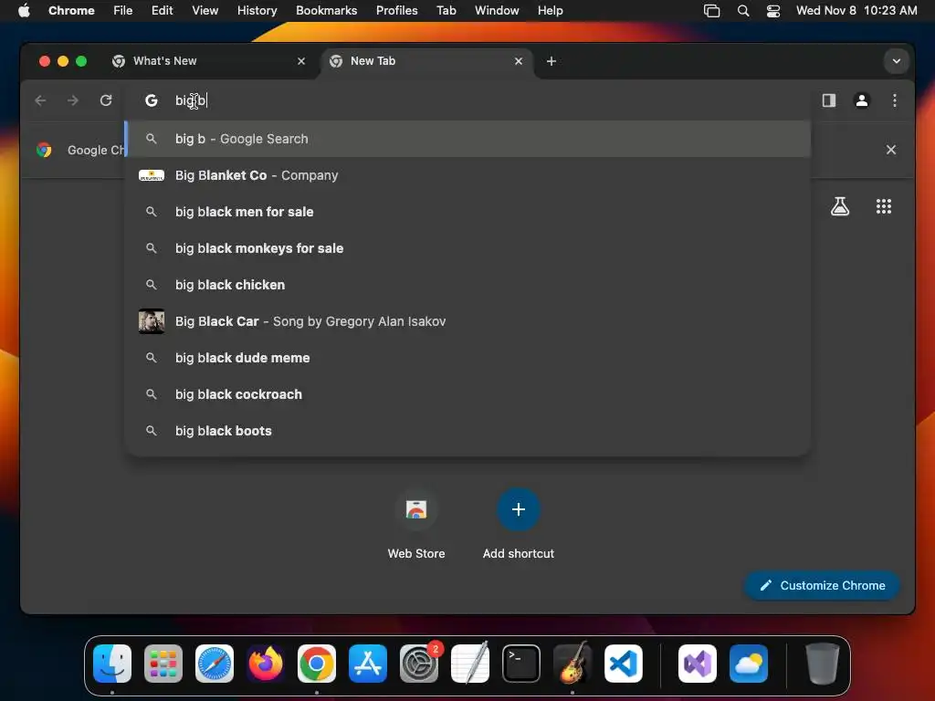Viewport: 935px width, 701px height.
Task: Click the date and time display
Action: coord(856,10)
